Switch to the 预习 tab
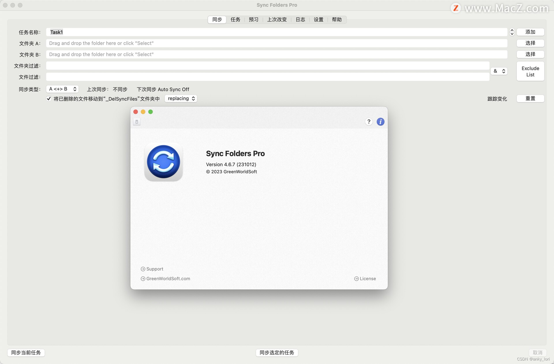The width and height of the screenshot is (554, 364). pos(254,20)
